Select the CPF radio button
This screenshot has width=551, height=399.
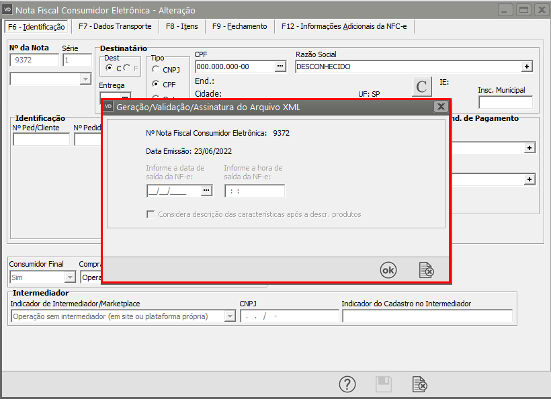156,85
